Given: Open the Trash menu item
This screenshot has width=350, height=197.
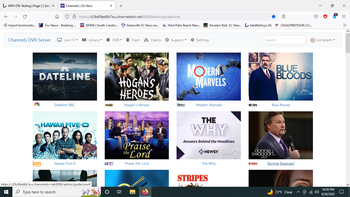Looking at the screenshot, I should (133, 40).
